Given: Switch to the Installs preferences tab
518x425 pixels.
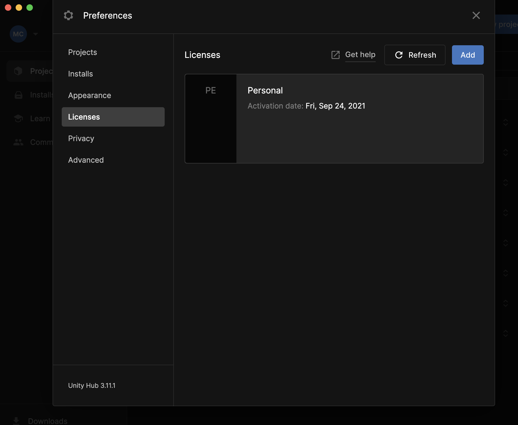Looking at the screenshot, I should point(80,74).
